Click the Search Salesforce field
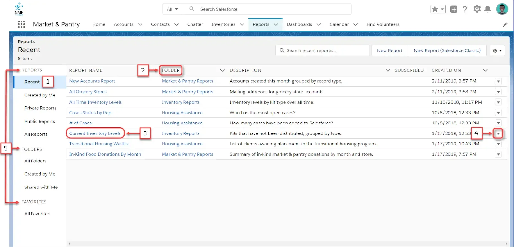The height and width of the screenshot is (247, 514). [x=267, y=9]
